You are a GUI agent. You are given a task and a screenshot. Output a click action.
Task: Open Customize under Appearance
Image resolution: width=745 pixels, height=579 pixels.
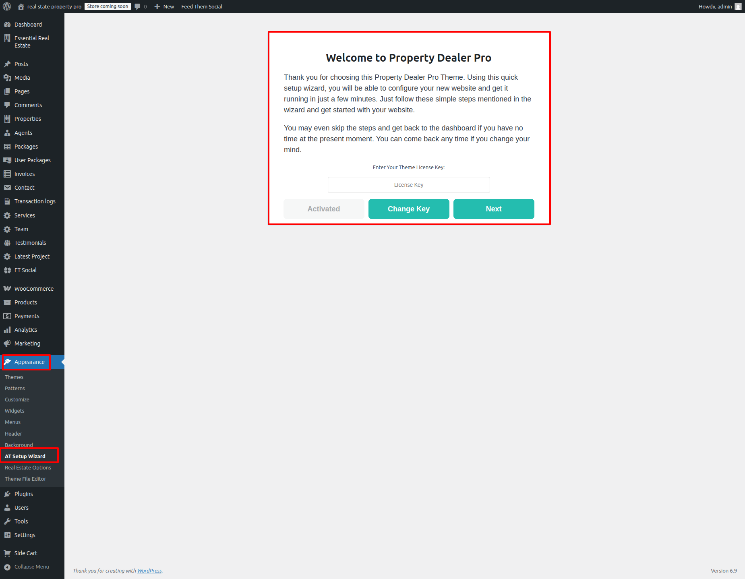coord(17,399)
